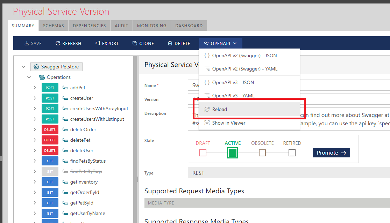Select the DRAFT state box
The height and width of the screenshot is (223, 390).
(x=203, y=153)
